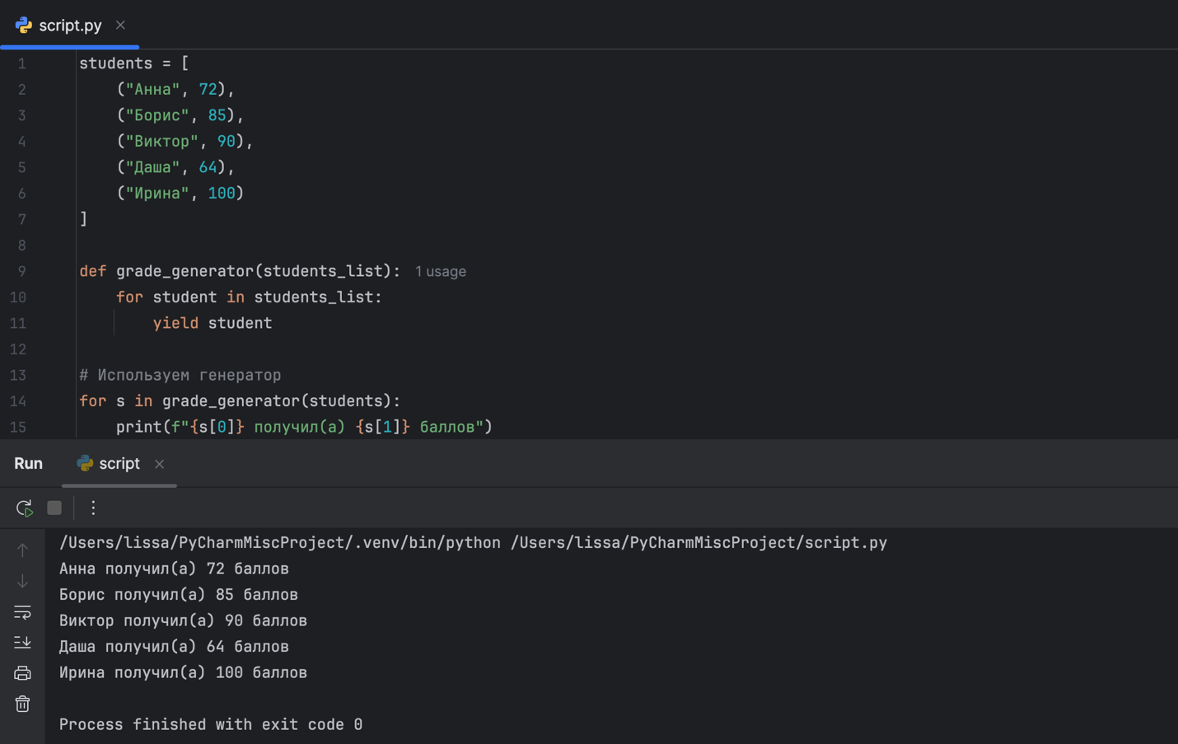This screenshot has width=1178, height=744.
Task: Switch to the script.py editor tab
Action: coord(69,26)
